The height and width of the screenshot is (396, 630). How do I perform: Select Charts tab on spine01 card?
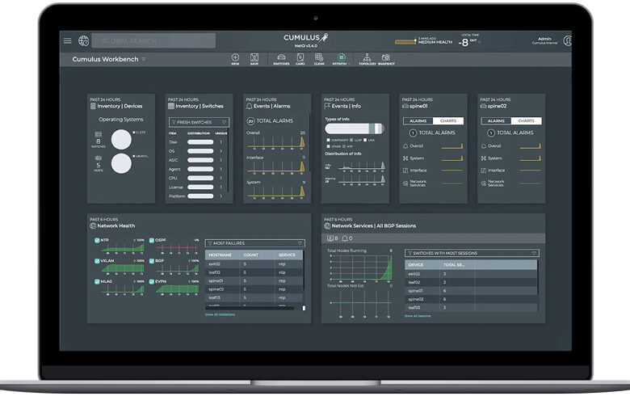pyautogui.click(x=448, y=120)
